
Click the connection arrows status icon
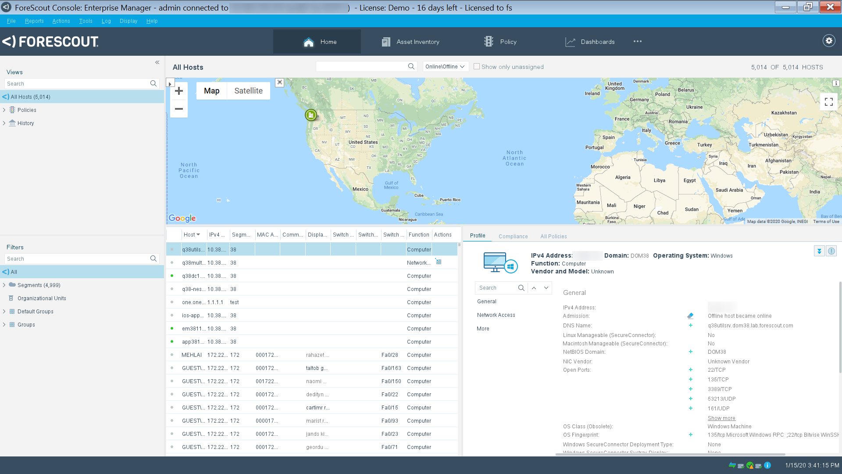point(732,465)
